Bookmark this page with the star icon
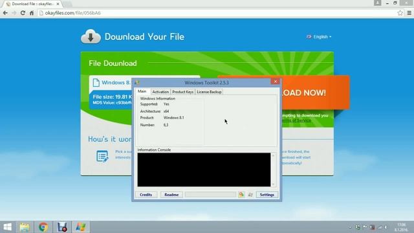The image size is (414, 233). (x=400, y=13)
